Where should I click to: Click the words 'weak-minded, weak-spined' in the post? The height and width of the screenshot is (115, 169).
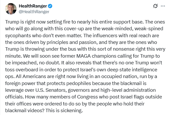coord(132,29)
